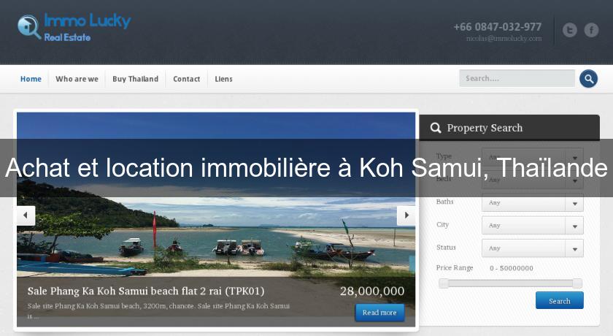Click the Read more button
Image resolution: width=613 pixels, height=336 pixels.
(x=379, y=313)
